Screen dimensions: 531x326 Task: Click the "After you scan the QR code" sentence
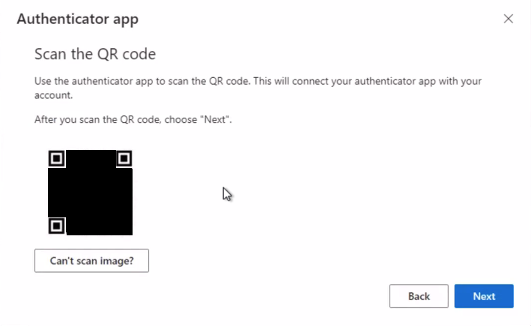133,120
